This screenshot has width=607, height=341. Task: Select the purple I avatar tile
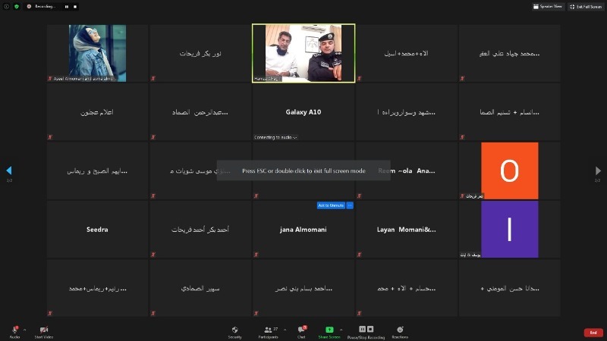[509, 230]
